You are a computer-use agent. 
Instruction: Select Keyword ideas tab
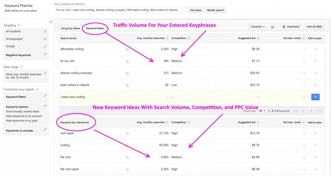95,28
